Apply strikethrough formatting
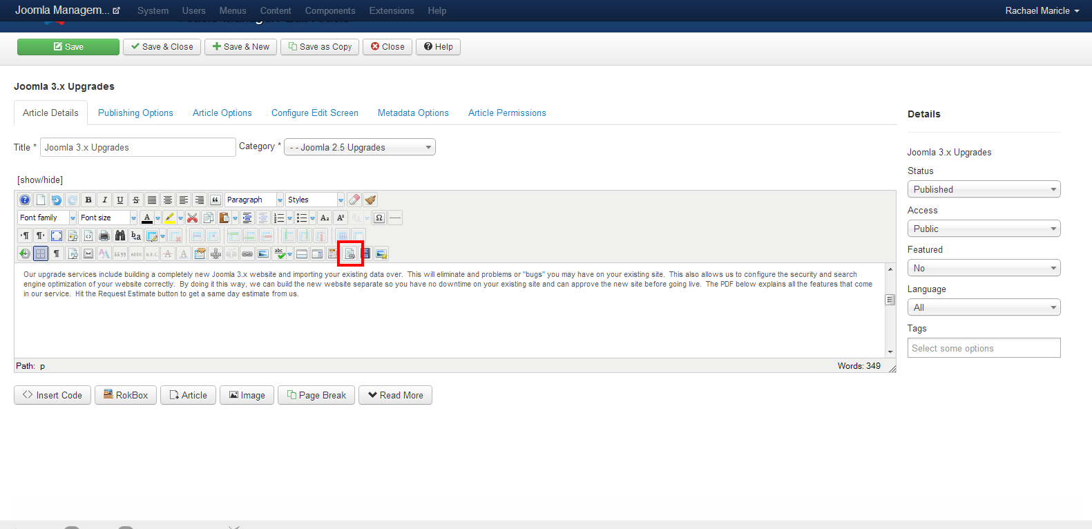Viewport: 1092px width, 529px height. click(136, 200)
